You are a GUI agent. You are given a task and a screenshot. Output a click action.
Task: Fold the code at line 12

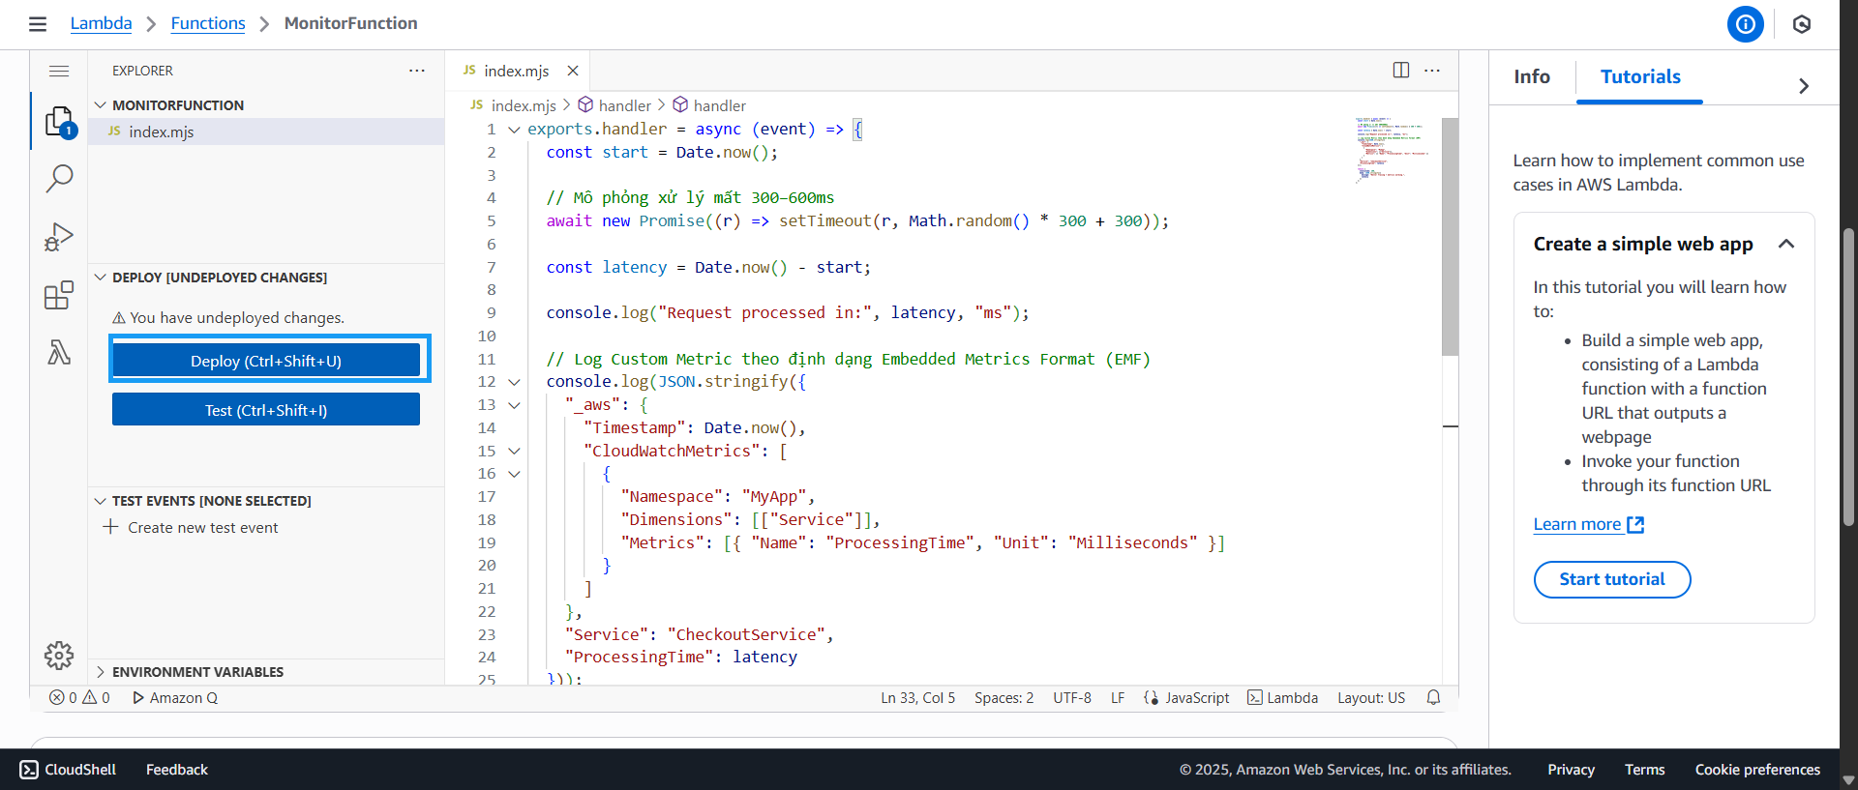[514, 383]
